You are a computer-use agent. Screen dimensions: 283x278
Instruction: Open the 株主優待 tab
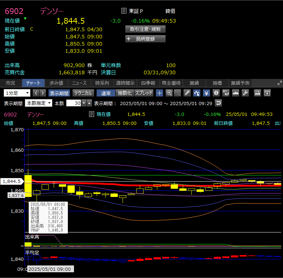click(171, 83)
